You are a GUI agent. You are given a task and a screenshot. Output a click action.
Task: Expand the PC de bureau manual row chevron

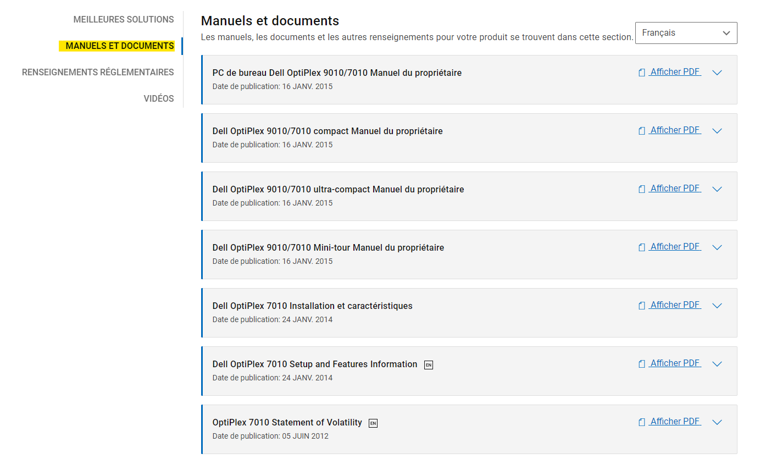pyautogui.click(x=717, y=73)
